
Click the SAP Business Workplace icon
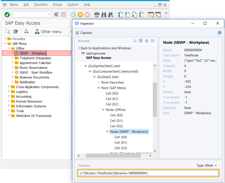26,31
